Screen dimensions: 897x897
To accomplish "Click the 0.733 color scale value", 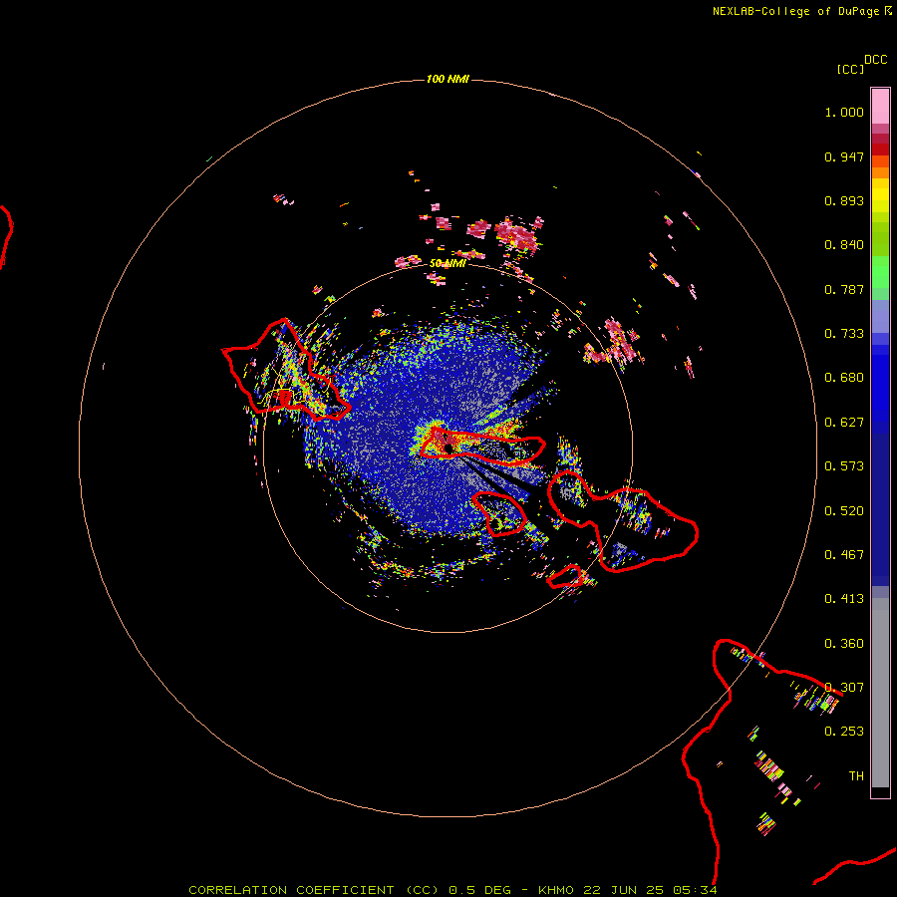I will pos(844,334).
